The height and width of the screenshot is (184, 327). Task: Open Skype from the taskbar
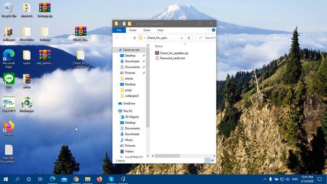click(111, 179)
